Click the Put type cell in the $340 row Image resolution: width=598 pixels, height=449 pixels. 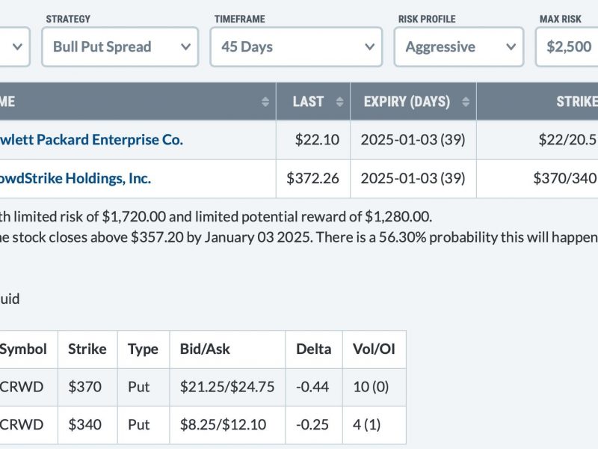coord(144,425)
